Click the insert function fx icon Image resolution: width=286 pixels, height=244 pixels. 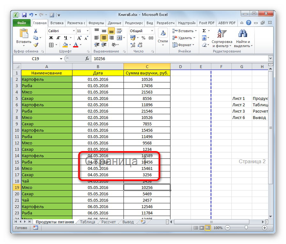[x=87, y=59]
